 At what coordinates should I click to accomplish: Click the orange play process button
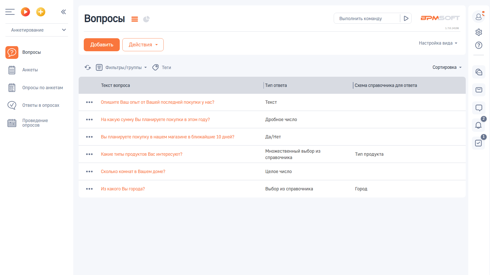(25, 12)
